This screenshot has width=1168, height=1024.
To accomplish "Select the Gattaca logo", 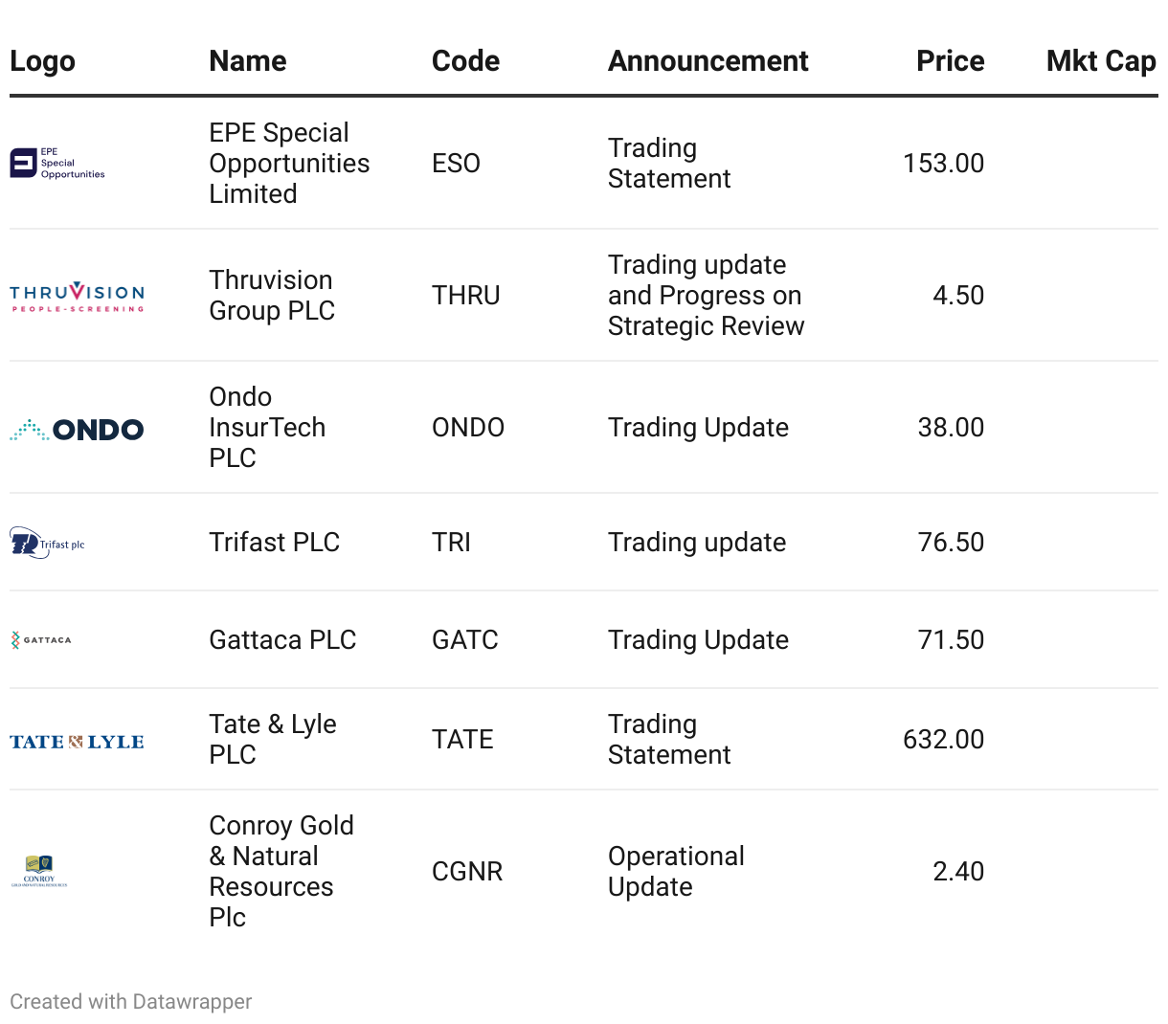I will click(x=41, y=640).
